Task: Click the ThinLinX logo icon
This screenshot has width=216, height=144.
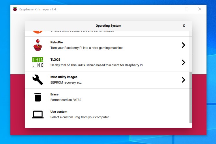Action: (38, 62)
